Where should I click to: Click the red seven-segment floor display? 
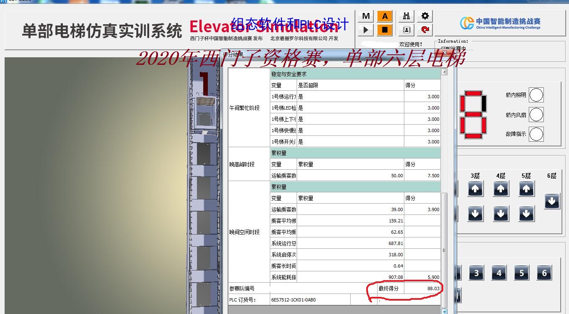(x=473, y=114)
